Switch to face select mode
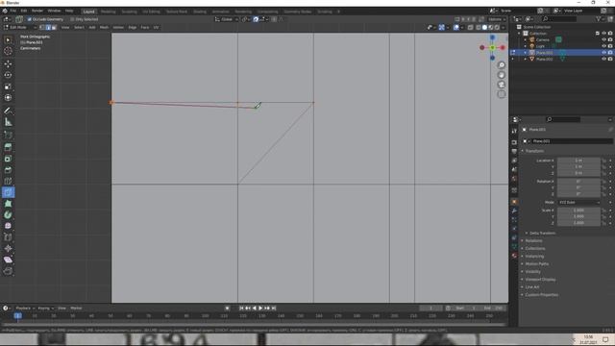Screen dimensions: 615x346 pos(54,28)
